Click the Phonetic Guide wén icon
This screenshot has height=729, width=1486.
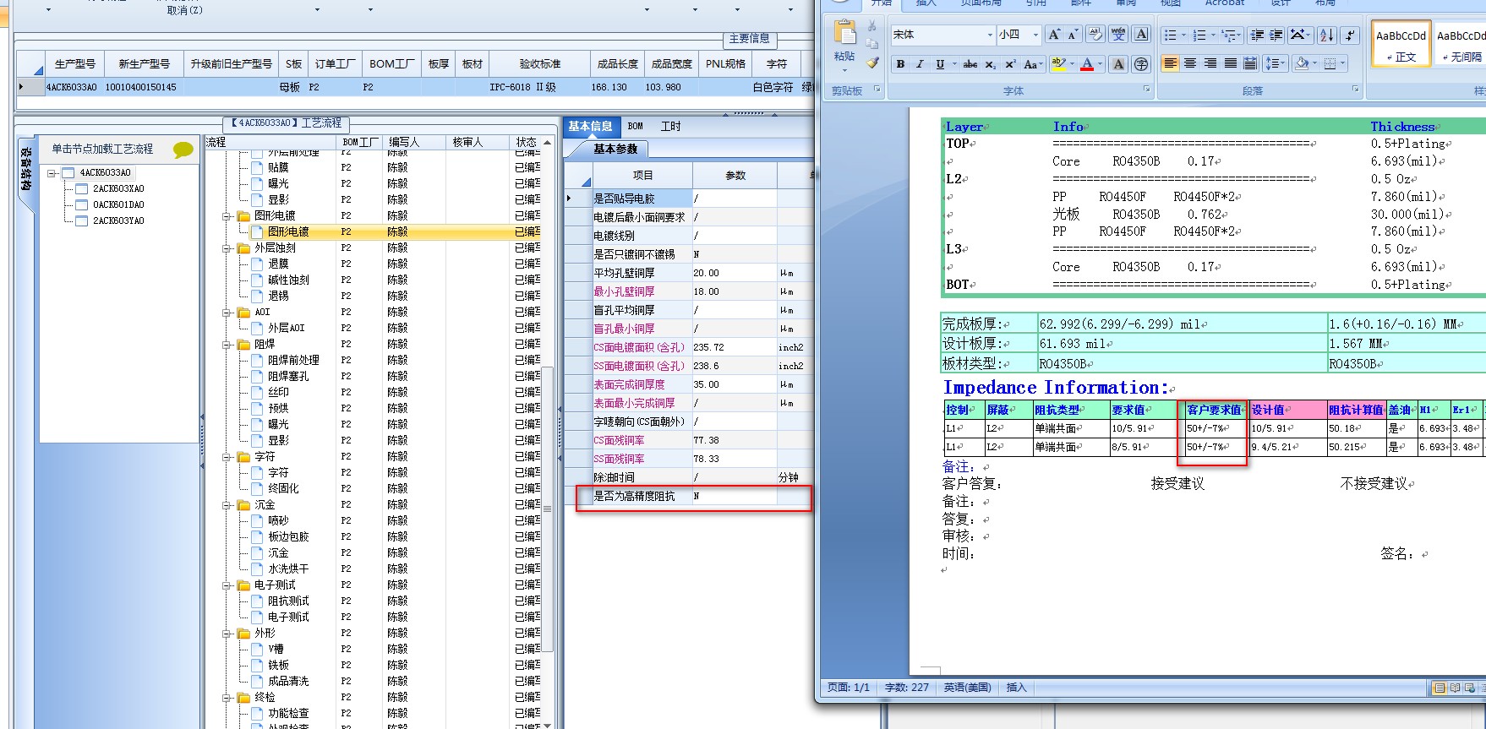click(x=1118, y=35)
